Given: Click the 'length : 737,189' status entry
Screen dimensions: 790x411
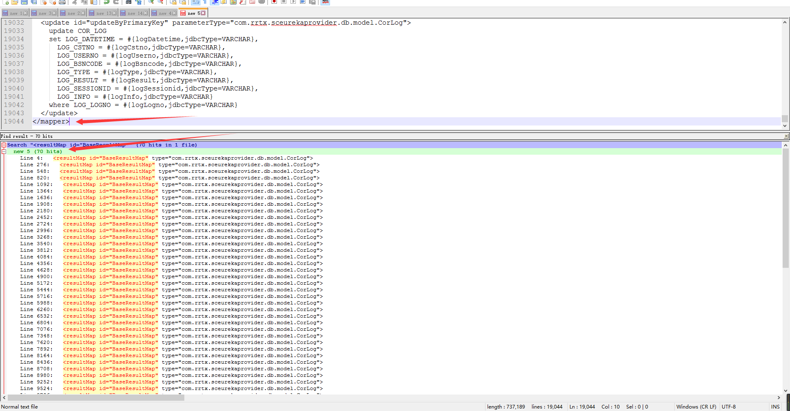Looking at the screenshot, I should [x=506, y=407].
